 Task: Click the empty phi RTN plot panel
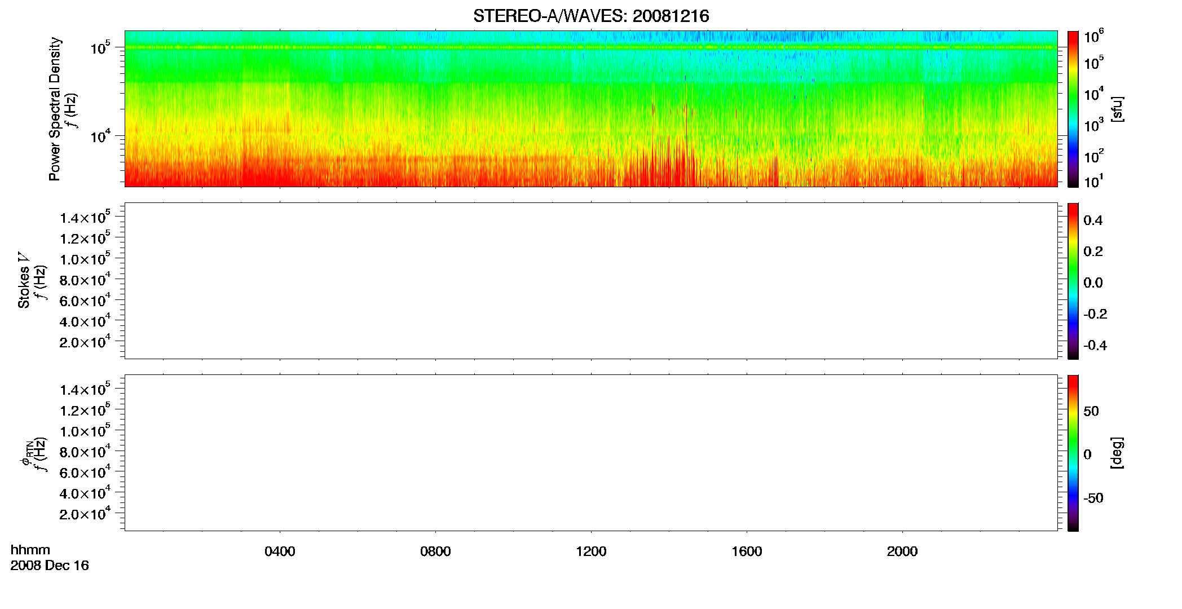point(591,453)
